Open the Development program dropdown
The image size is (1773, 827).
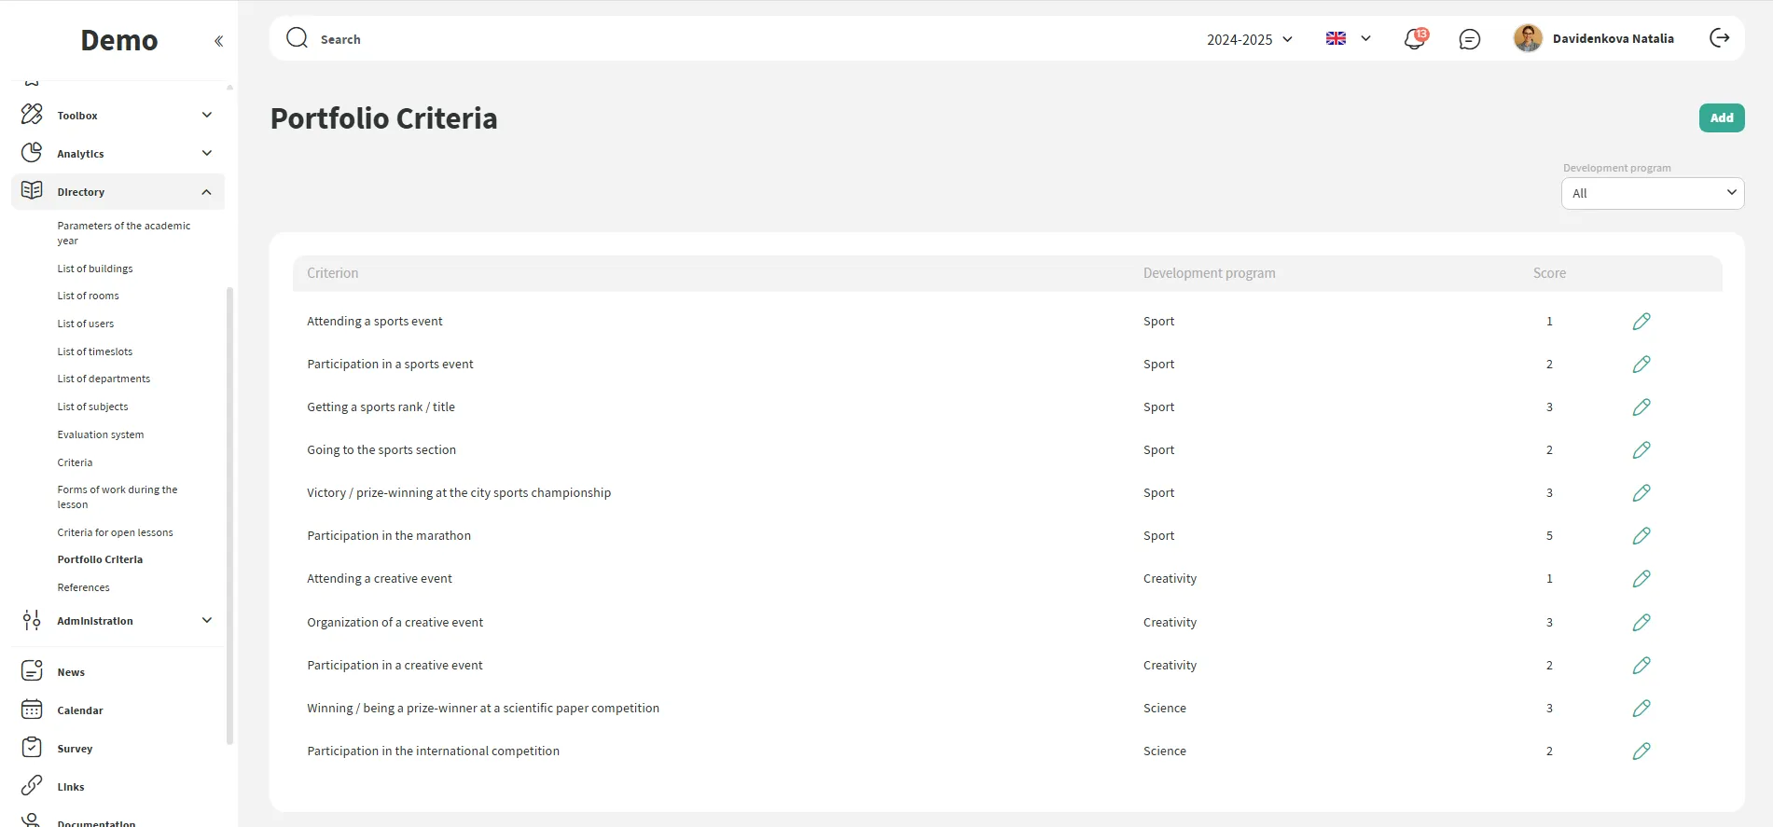(x=1652, y=194)
